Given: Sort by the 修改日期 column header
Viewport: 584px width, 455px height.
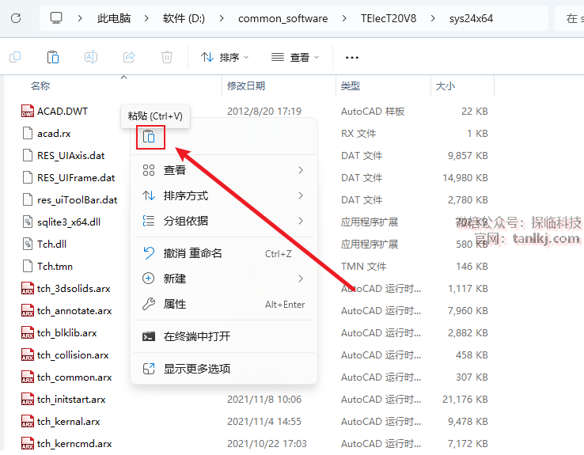Looking at the screenshot, I should 246,85.
